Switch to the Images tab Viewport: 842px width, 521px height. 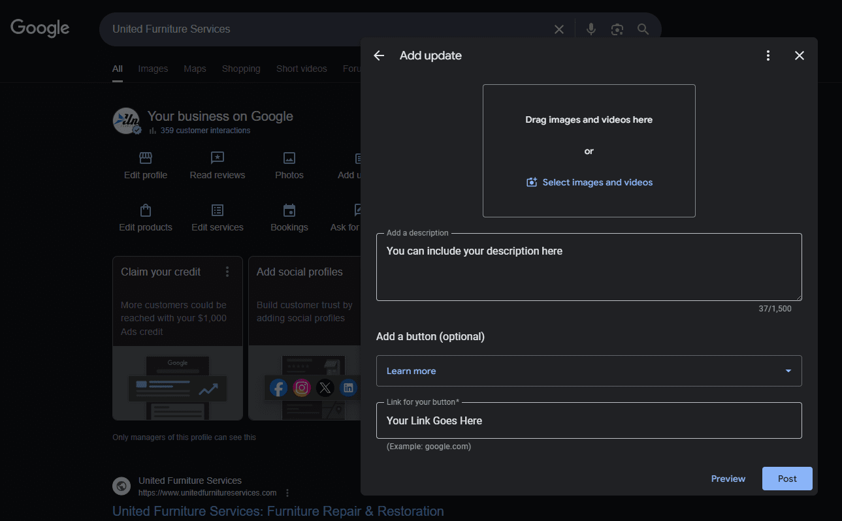pyautogui.click(x=153, y=69)
